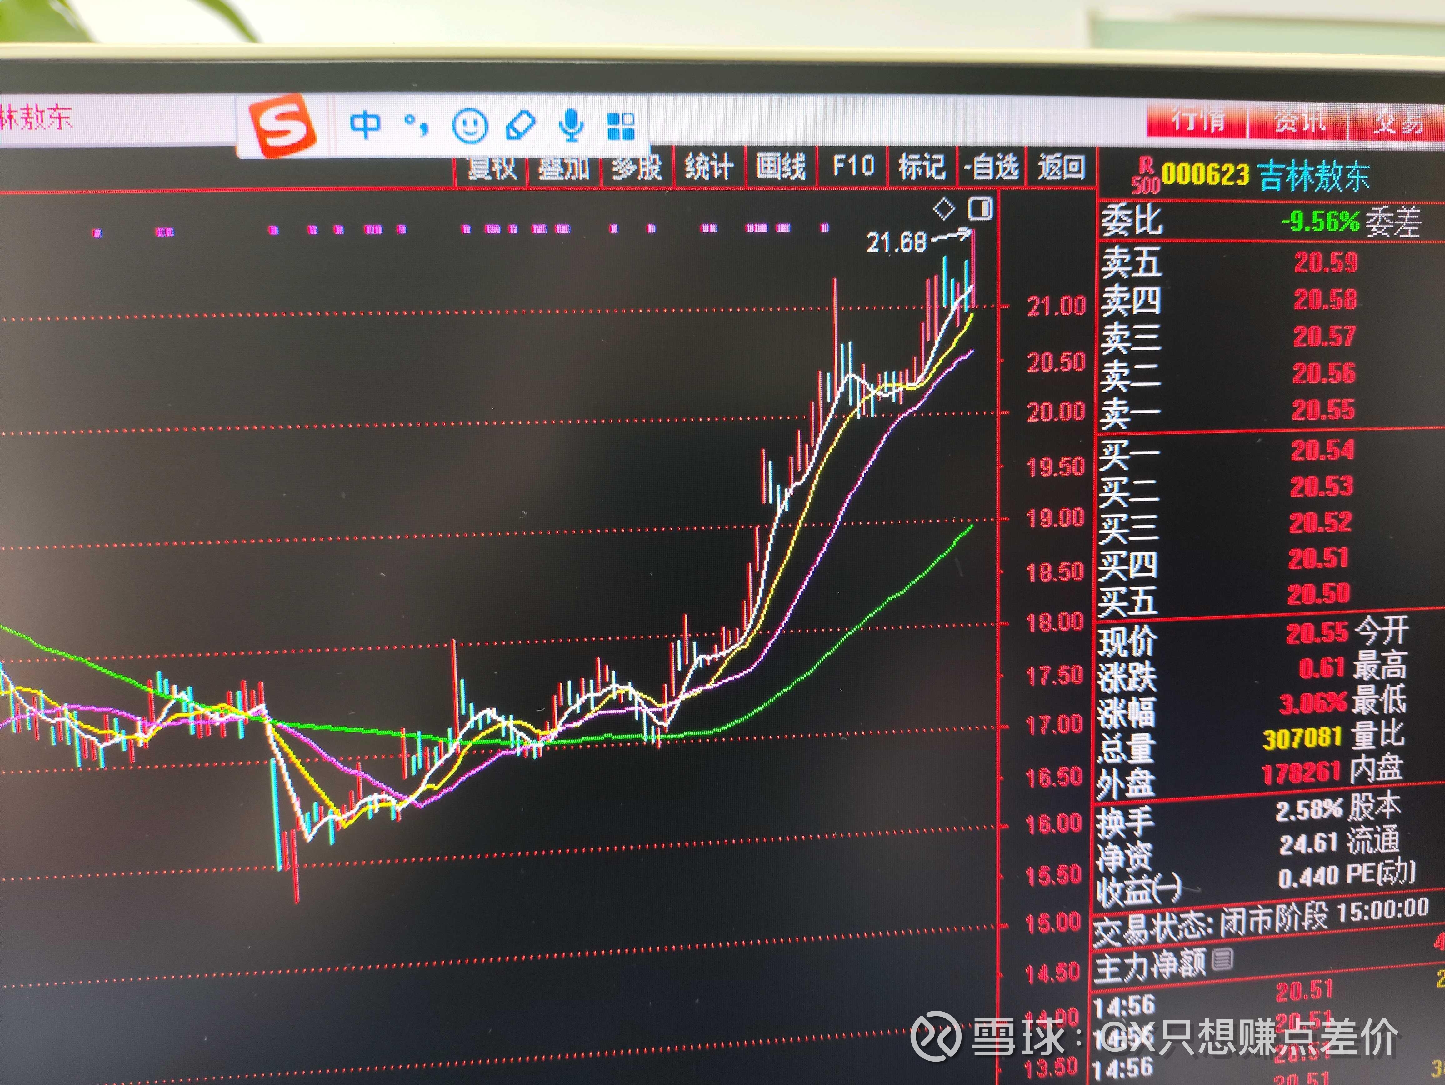
Task: Select 买一 price 20.54
Action: pyautogui.click(x=1323, y=450)
